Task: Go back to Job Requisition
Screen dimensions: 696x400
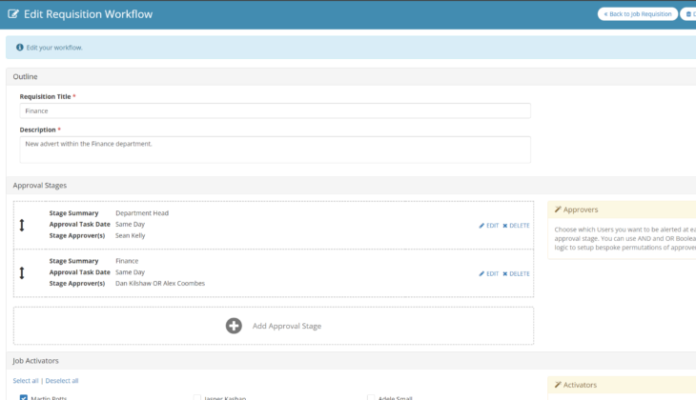Action: coord(637,14)
